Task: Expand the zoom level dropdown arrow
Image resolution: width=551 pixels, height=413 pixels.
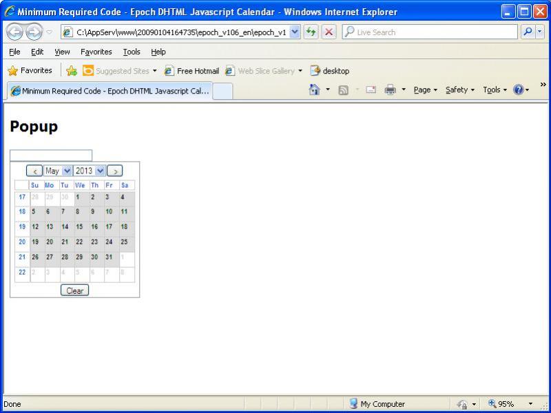Action: [x=530, y=404]
